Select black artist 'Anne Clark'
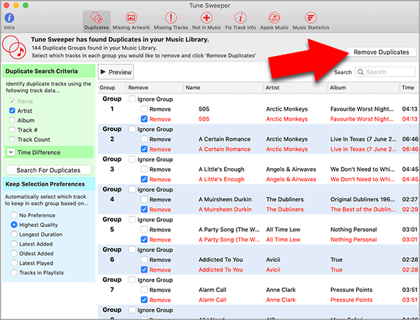The width and height of the screenshot is (420, 320). pyautogui.click(x=281, y=290)
